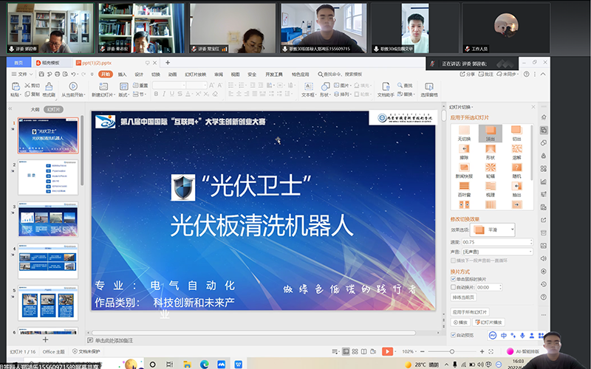Enable 自动换片 auto-advance checkbox
This screenshot has height=369, width=591.
tap(454, 286)
